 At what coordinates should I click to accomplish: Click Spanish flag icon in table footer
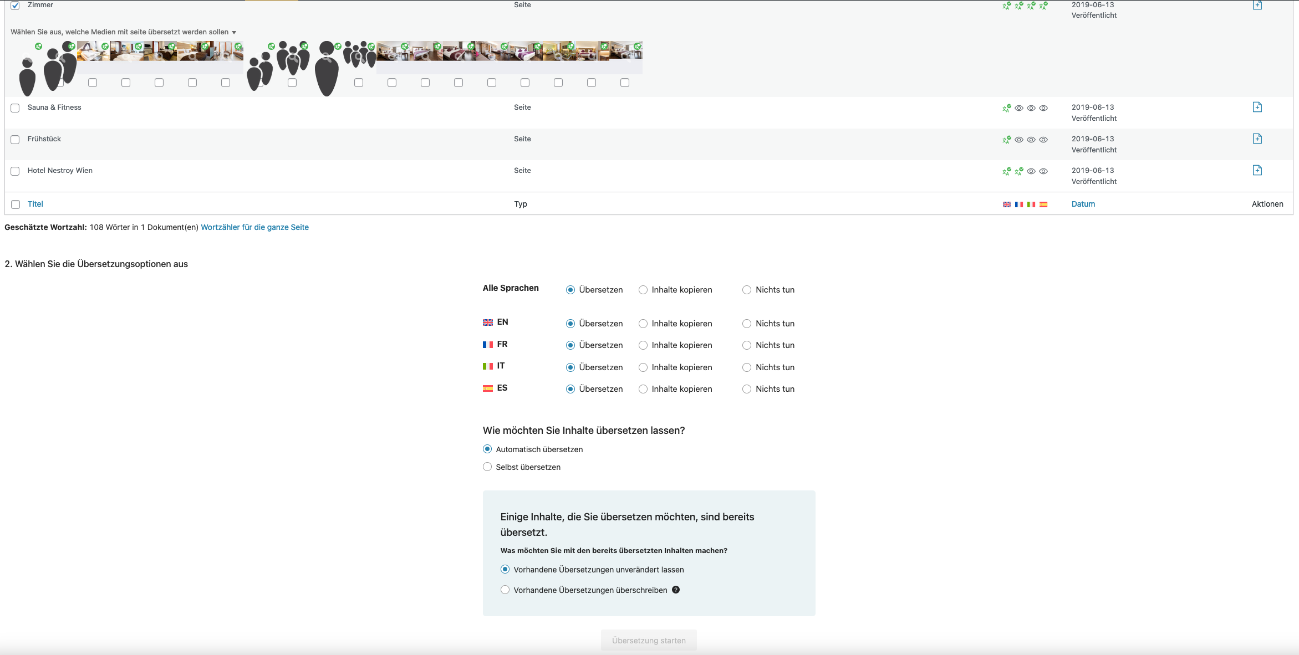1043,204
